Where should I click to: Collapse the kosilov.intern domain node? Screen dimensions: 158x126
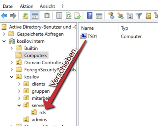point(4,41)
